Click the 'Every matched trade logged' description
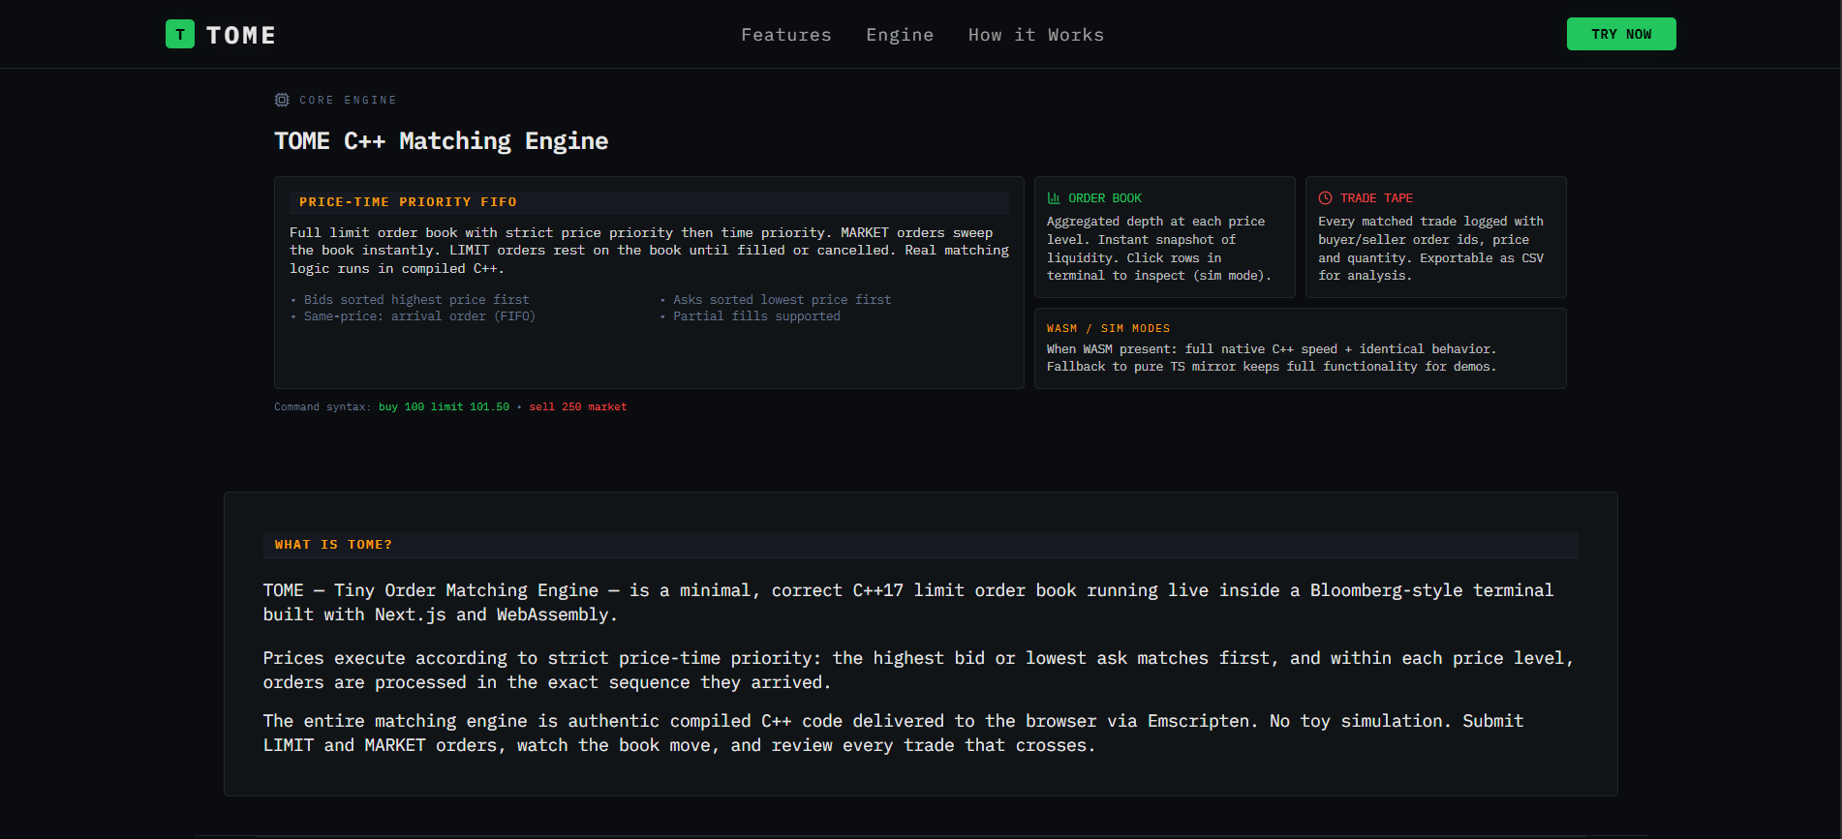The image size is (1842, 839). [x=1431, y=249]
